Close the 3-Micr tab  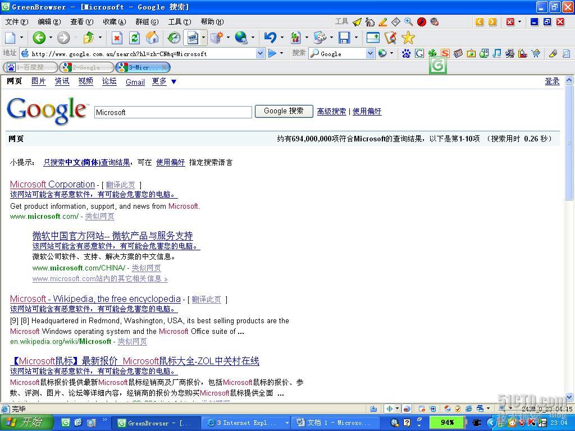(165, 67)
